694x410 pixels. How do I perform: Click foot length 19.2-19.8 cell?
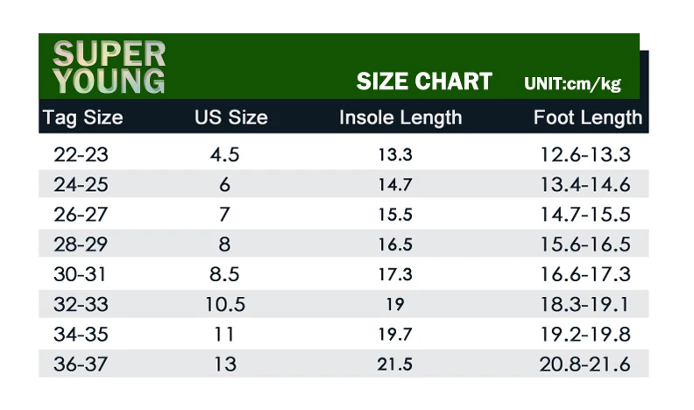point(585,335)
